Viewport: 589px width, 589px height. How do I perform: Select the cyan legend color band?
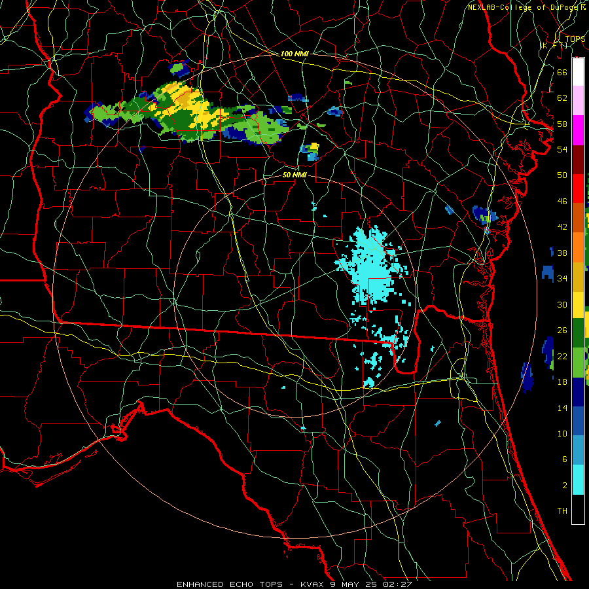[x=578, y=480]
